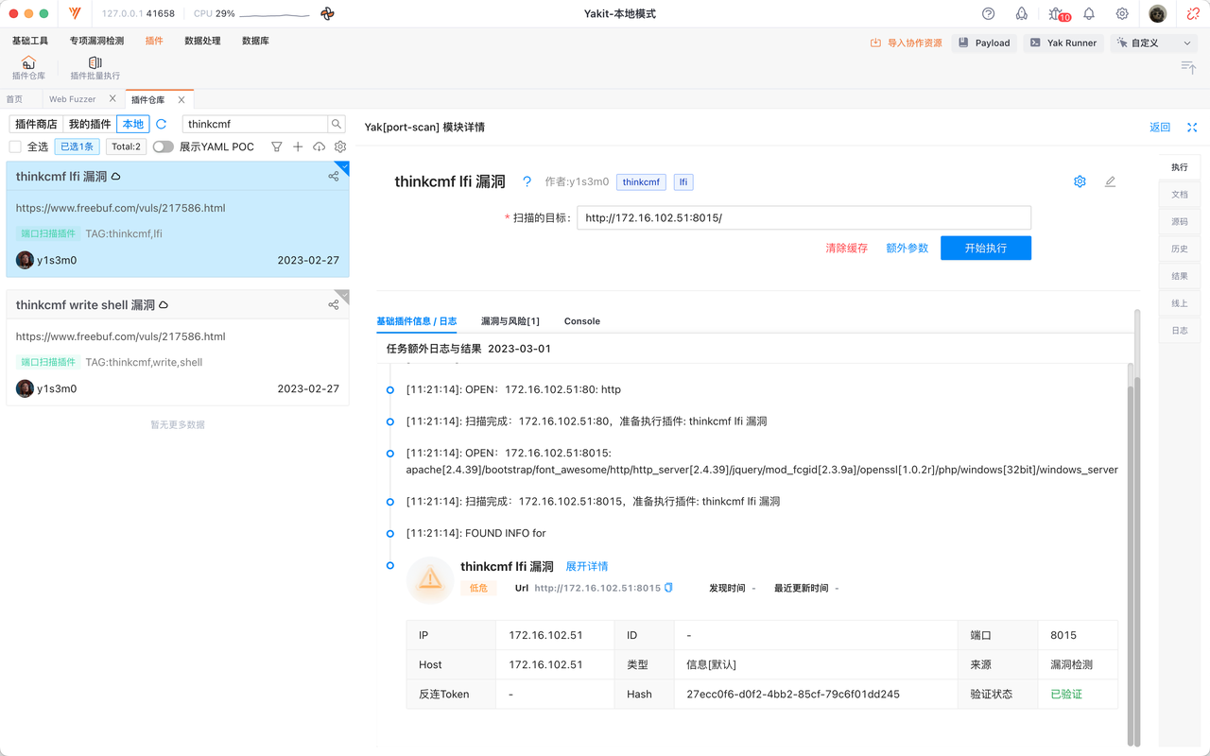
Task: Click the question-mark icon beside plugin title
Action: pyautogui.click(x=527, y=181)
